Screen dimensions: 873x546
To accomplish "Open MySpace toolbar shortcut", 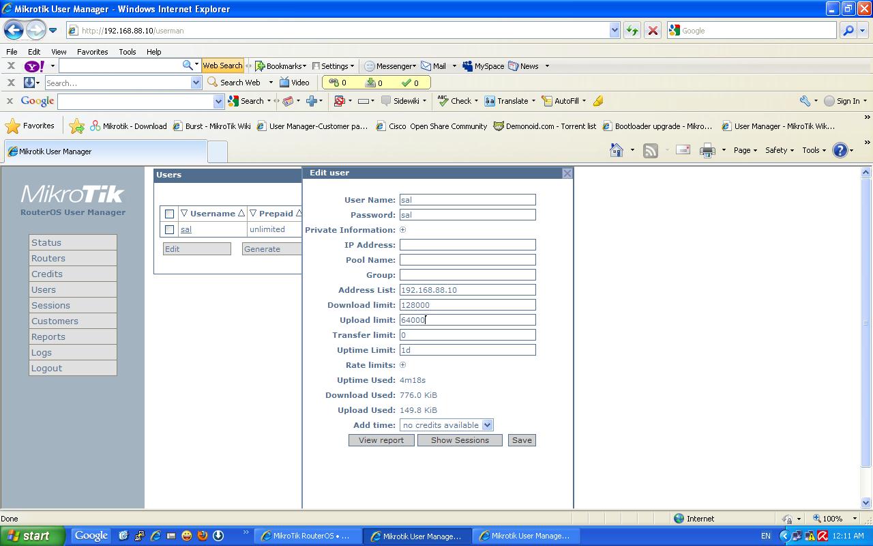I will [483, 66].
